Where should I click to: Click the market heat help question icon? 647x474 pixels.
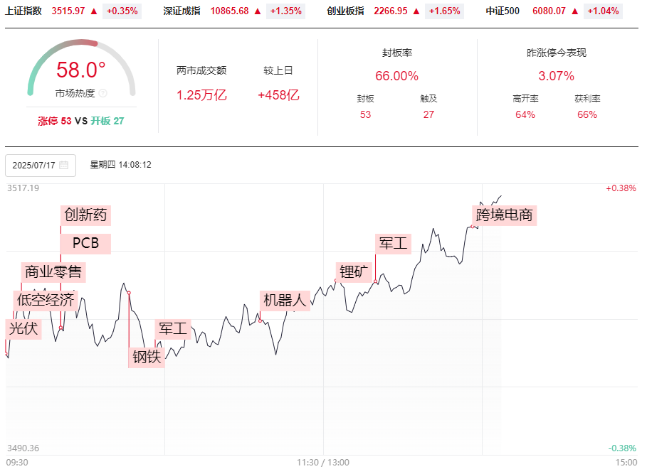pyautogui.click(x=103, y=93)
